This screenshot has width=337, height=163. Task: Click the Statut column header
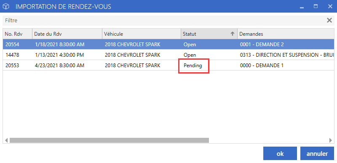tap(209, 34)
